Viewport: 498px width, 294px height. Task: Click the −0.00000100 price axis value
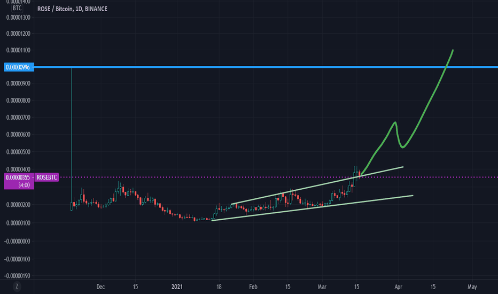pos(17,259)
